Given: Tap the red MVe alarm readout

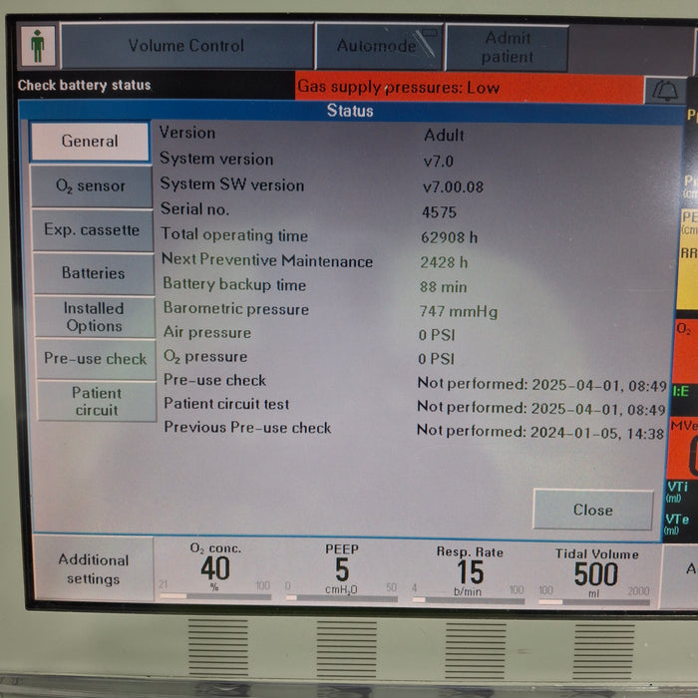Looking at the screenshot, I should point(683,448).
